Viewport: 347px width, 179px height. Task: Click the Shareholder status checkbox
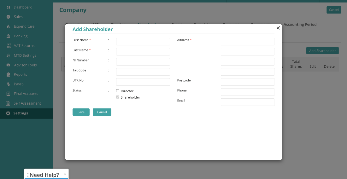[x=118, y=97]
